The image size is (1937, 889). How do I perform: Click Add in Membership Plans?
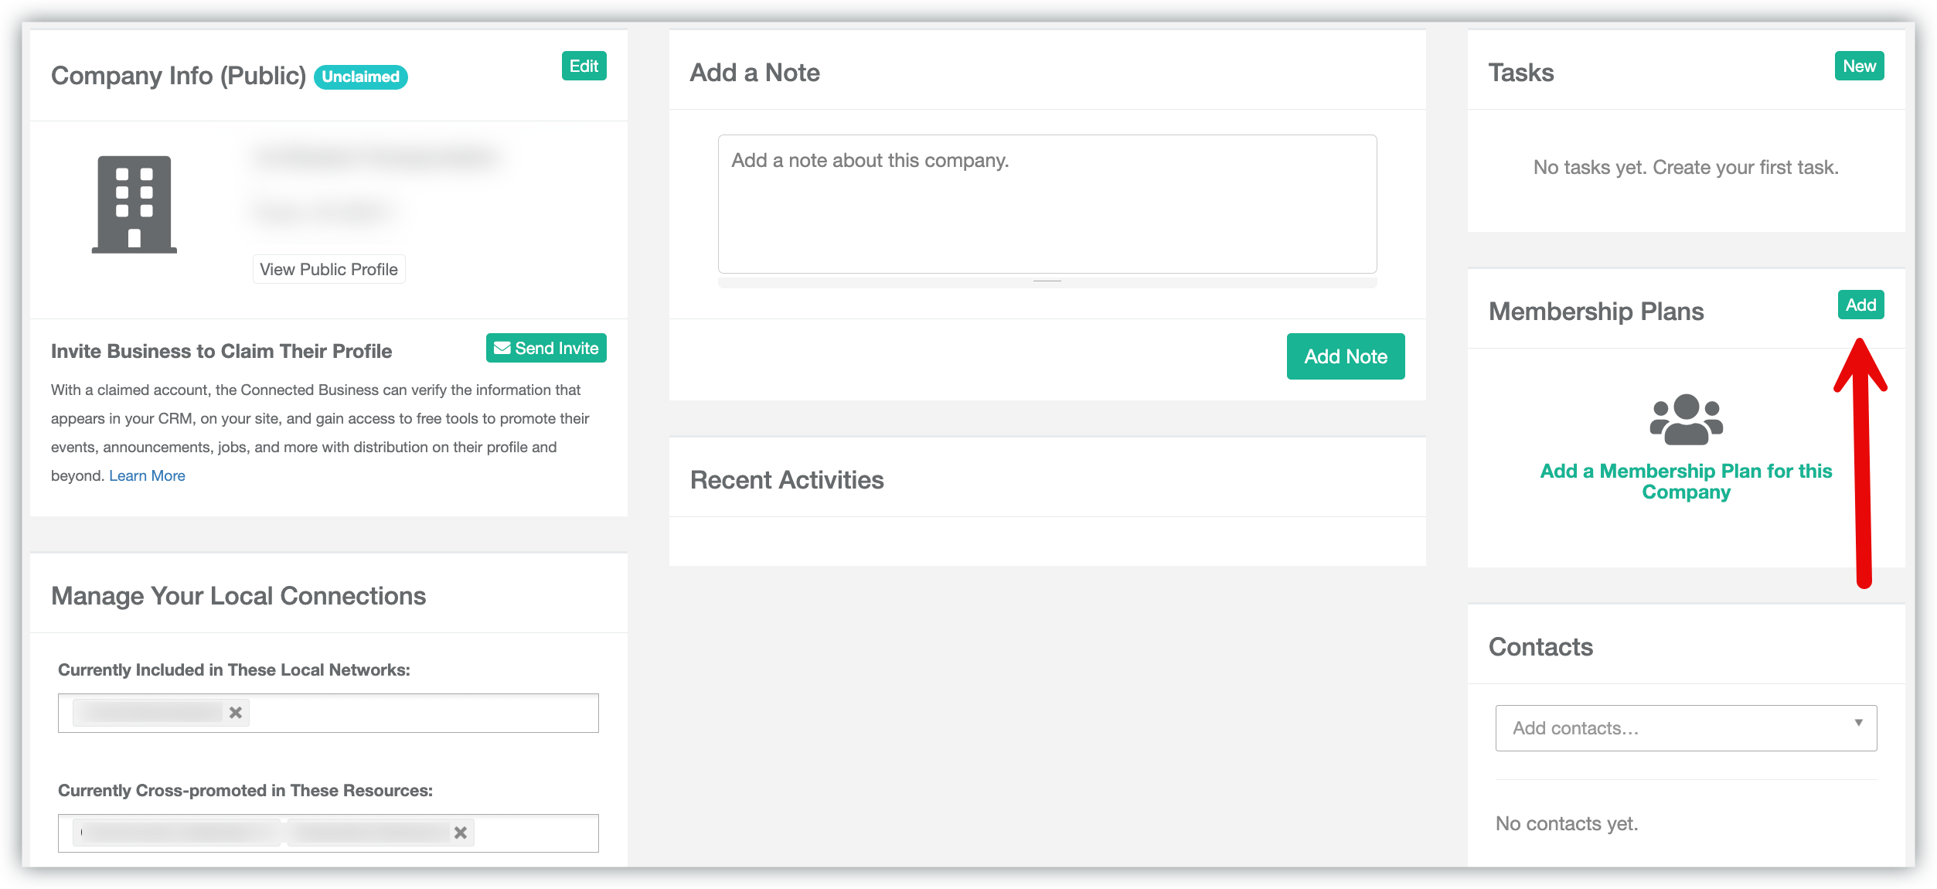pos(1860,305)
